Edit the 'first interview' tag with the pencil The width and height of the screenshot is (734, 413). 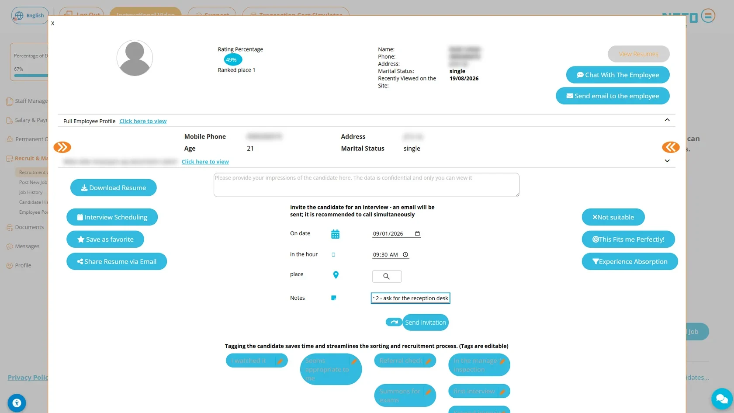click(502, 392)
